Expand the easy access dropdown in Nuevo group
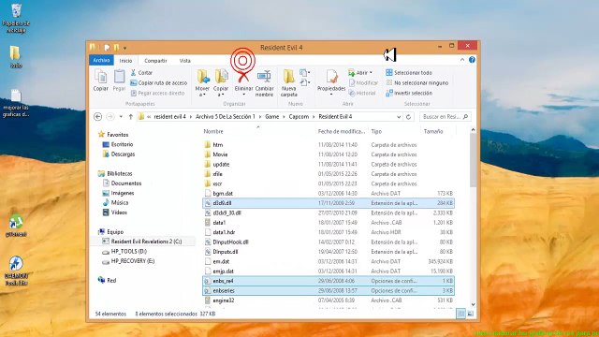Image resolution: width=599 pixels, height=337 pixels. (x=304, y=82)
